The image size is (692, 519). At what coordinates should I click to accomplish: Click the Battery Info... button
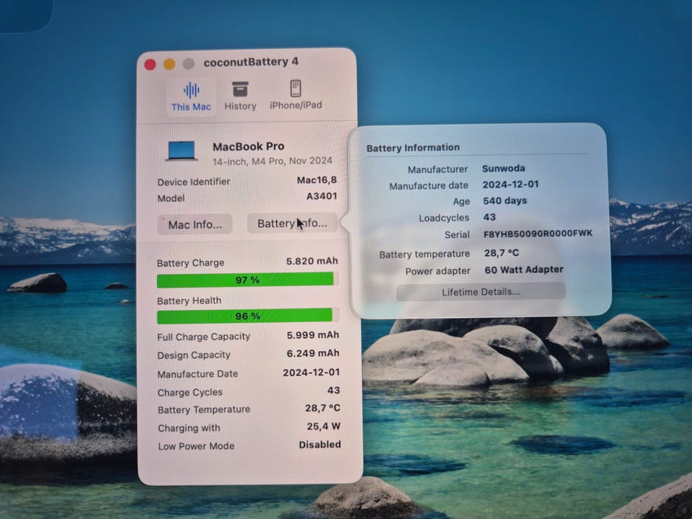coord(292,223)
